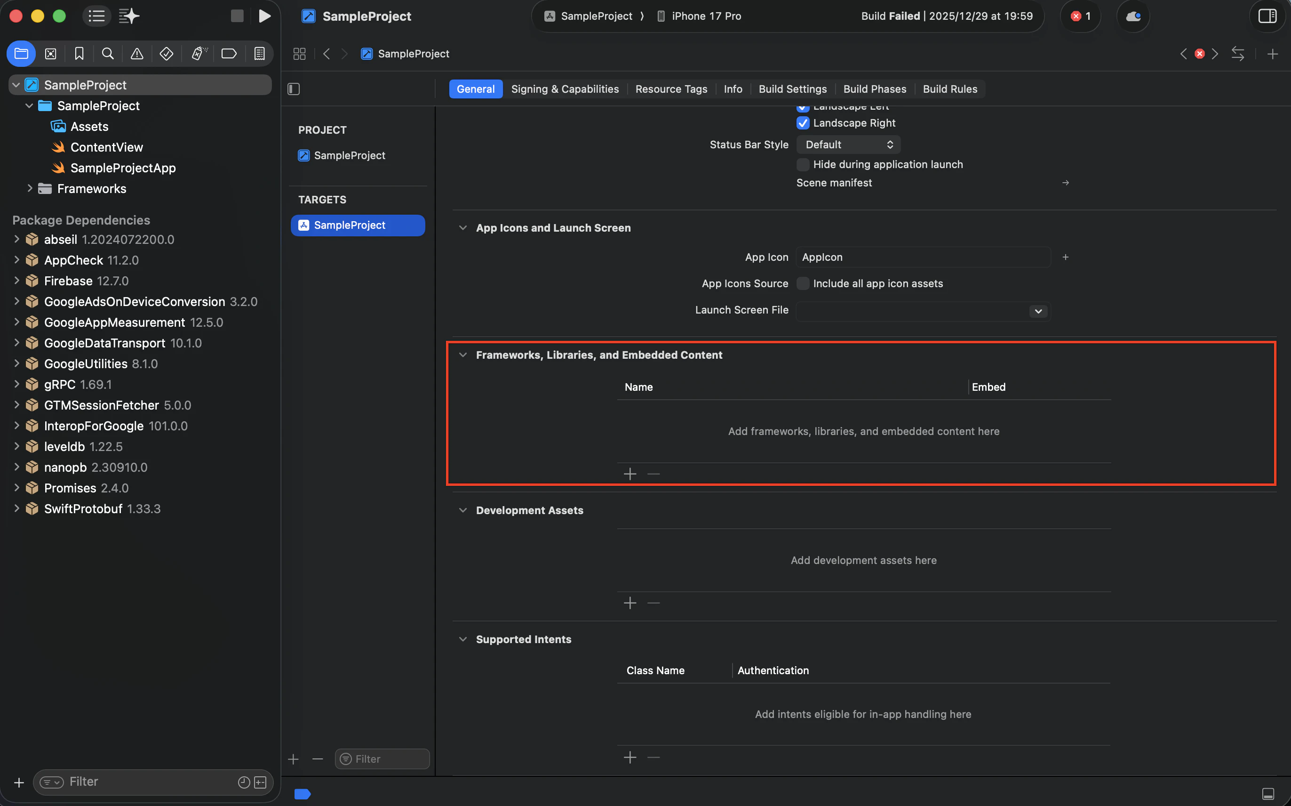Toggle the debug area at bottom right
This screenshot has height=806, width=1291.
pyautogui.click(x=1268, y=794)
